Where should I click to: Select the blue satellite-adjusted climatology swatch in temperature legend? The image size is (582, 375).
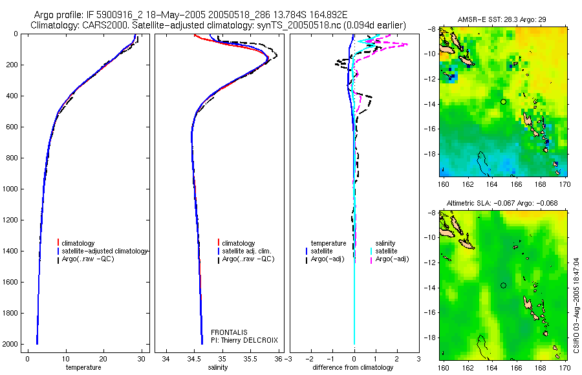tap(58, 251)
